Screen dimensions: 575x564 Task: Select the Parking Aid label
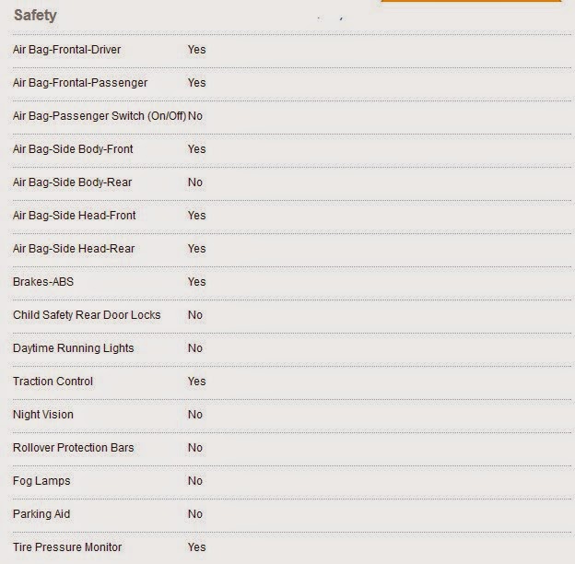coord(41,514)
